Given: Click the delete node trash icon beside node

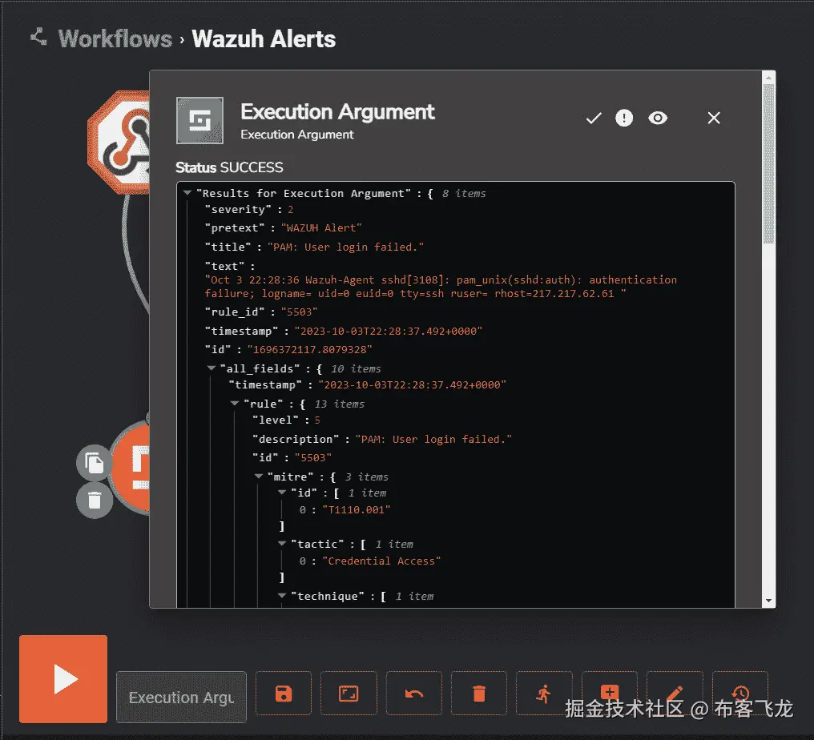Looking at the screenshot, I should 95,501.
